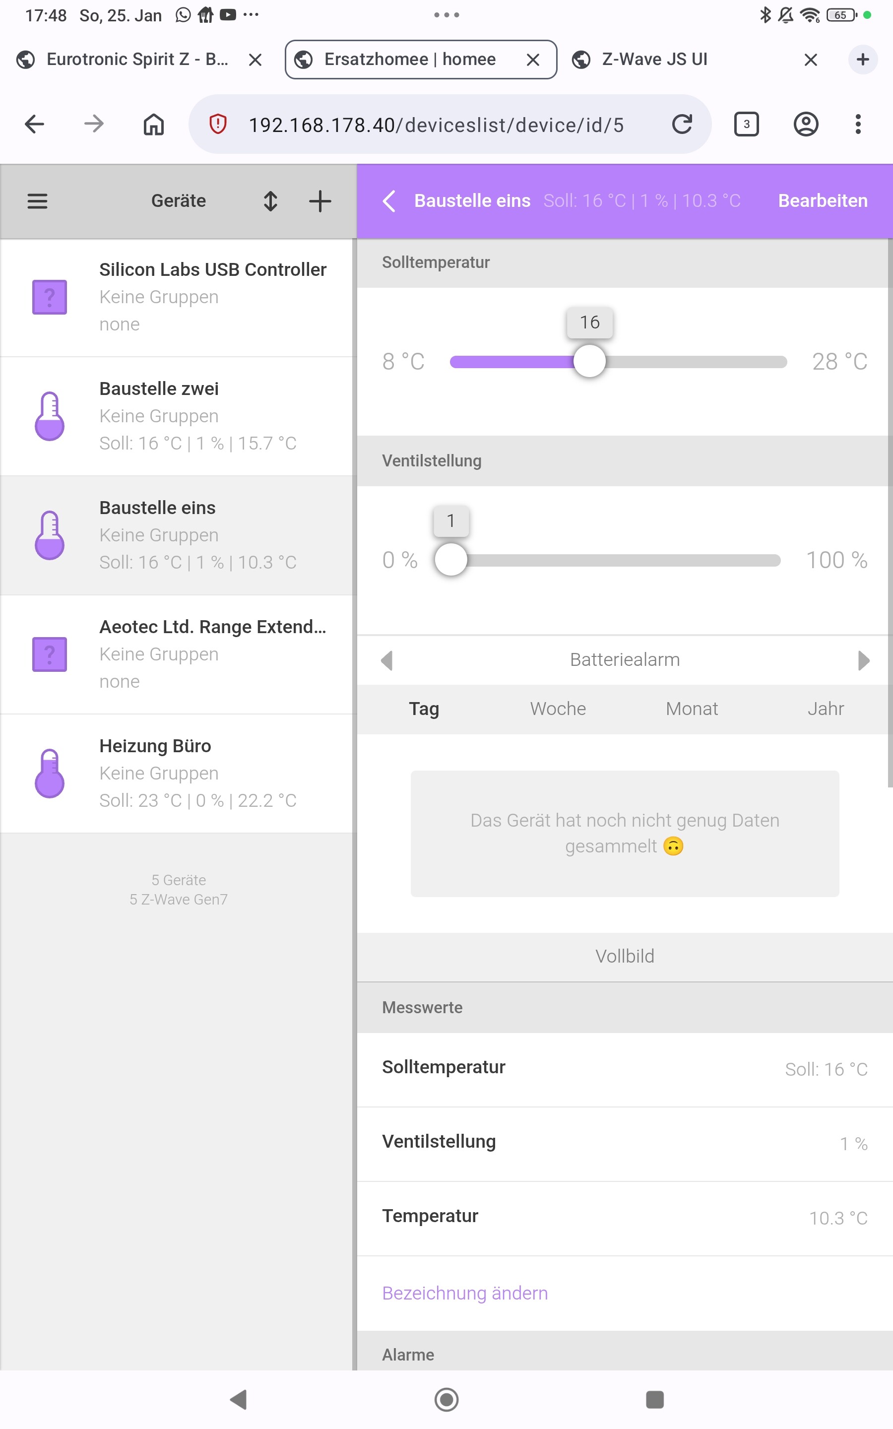Go back using the chevron beside Baustelle eins
The height and width of the screenshot is (1429, 893).
389,201
